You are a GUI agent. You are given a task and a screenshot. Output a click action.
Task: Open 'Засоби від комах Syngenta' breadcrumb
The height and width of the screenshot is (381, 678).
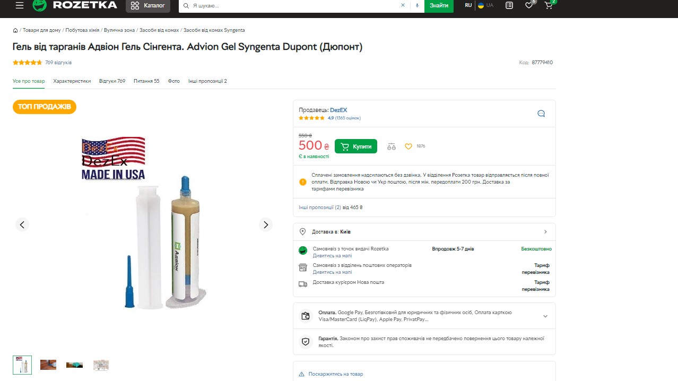pyautogui.click(x=214, y=30)
